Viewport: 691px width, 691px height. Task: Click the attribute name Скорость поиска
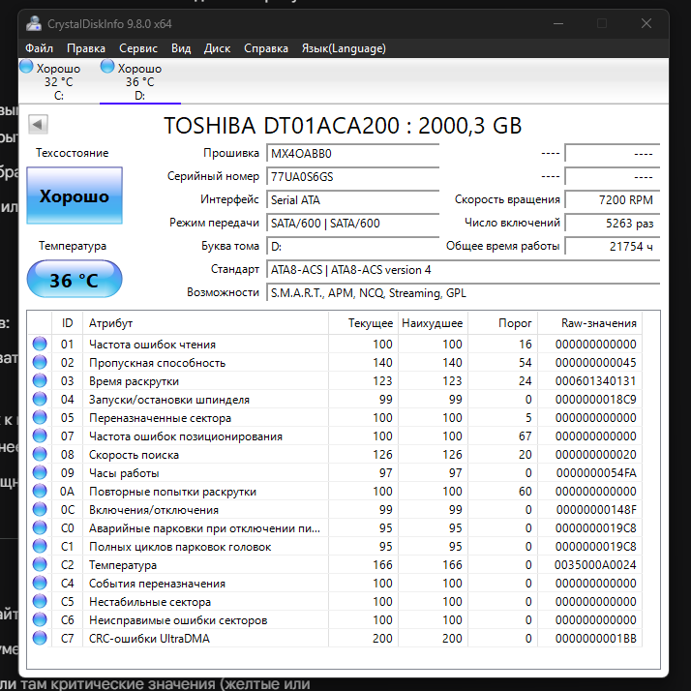(x=134, y=454)
